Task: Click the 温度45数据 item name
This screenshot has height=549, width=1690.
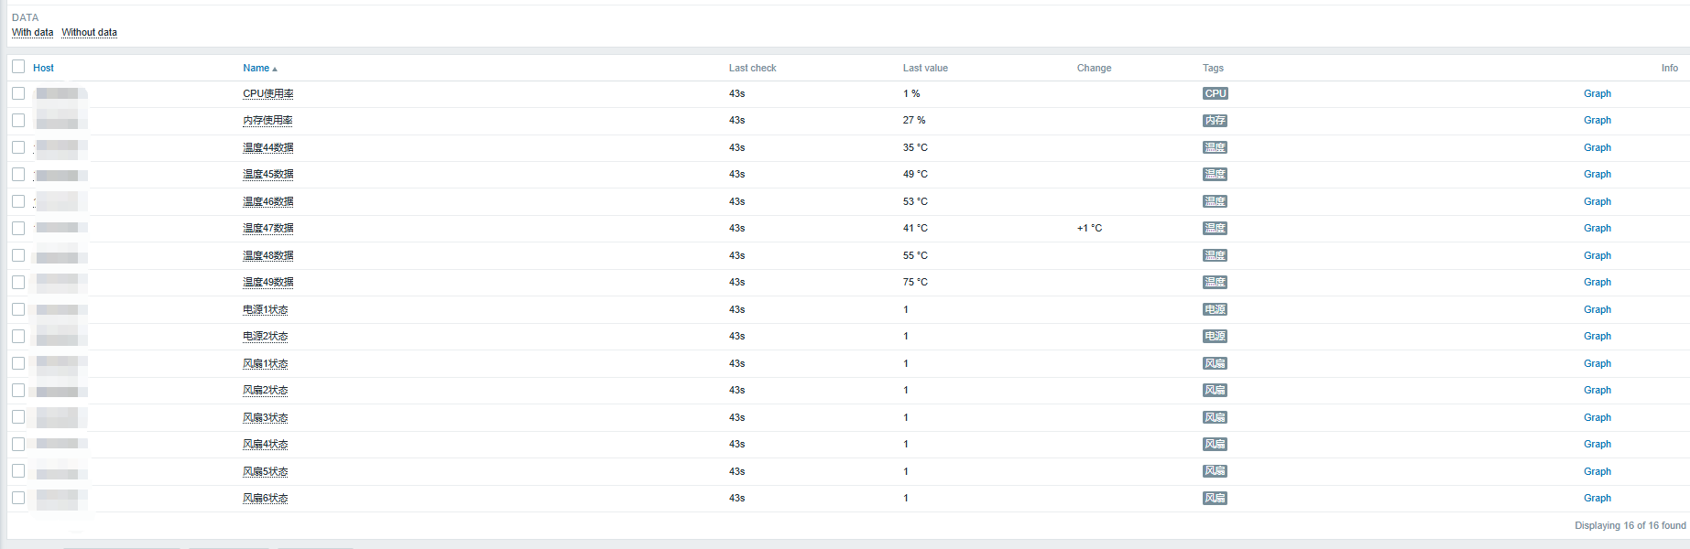Action: [267, 174]
